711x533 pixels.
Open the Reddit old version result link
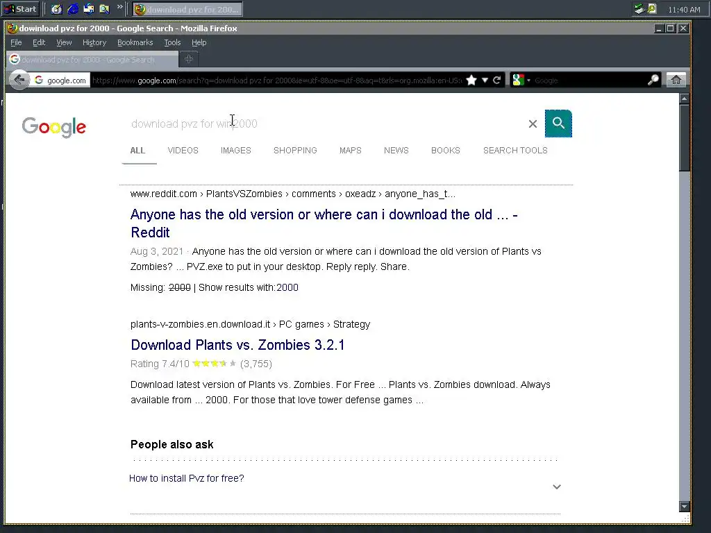coord(324,223)
